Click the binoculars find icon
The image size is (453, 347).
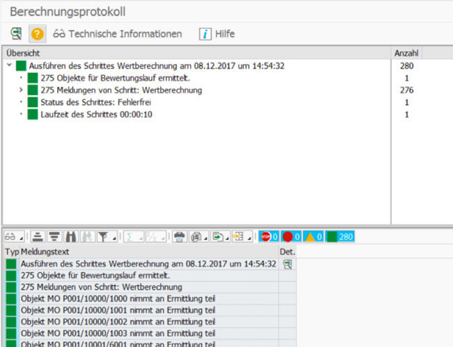(x=70, y=236)
